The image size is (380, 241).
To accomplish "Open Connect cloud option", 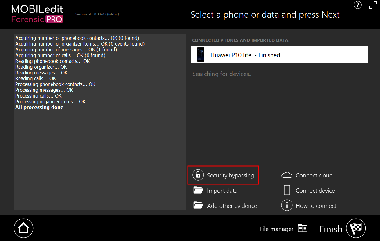I will [314, 175].
